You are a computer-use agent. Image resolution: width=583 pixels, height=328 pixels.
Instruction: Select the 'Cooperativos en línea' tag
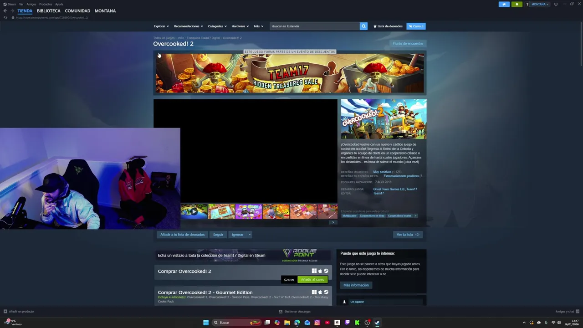[372, 216]
